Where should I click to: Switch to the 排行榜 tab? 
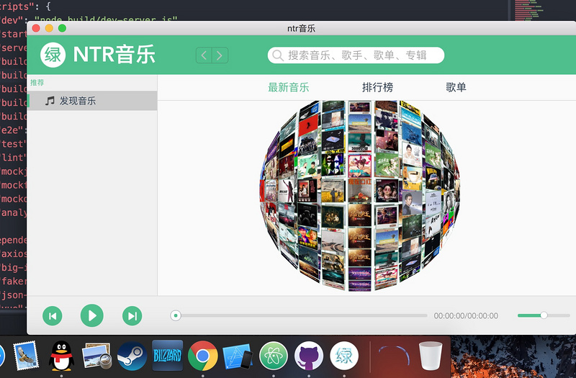377,87
